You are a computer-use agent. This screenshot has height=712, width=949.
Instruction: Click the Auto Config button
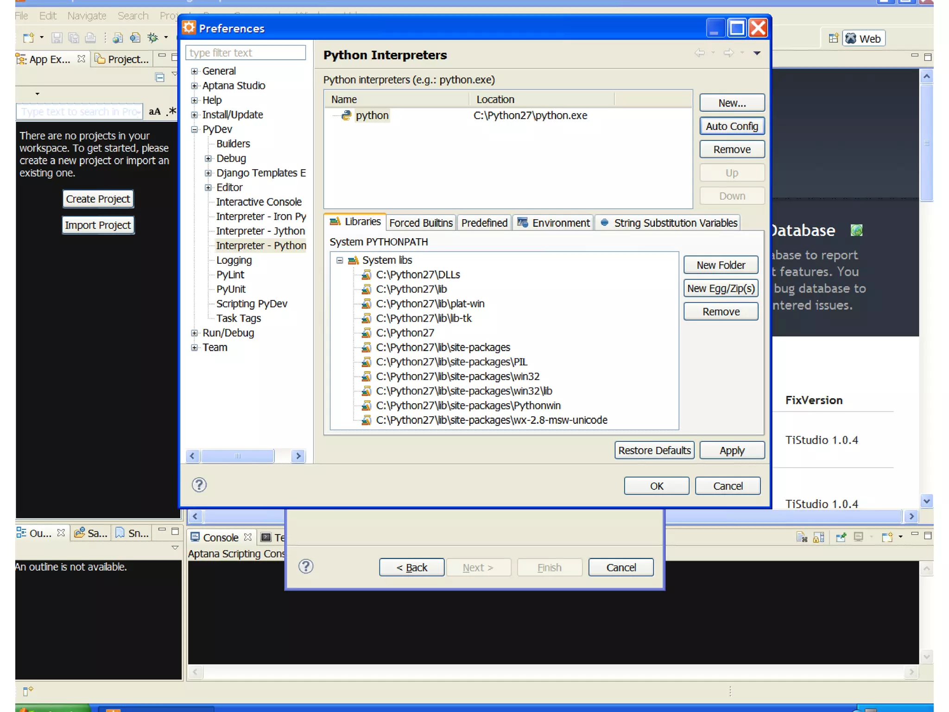tap(732, 126)
